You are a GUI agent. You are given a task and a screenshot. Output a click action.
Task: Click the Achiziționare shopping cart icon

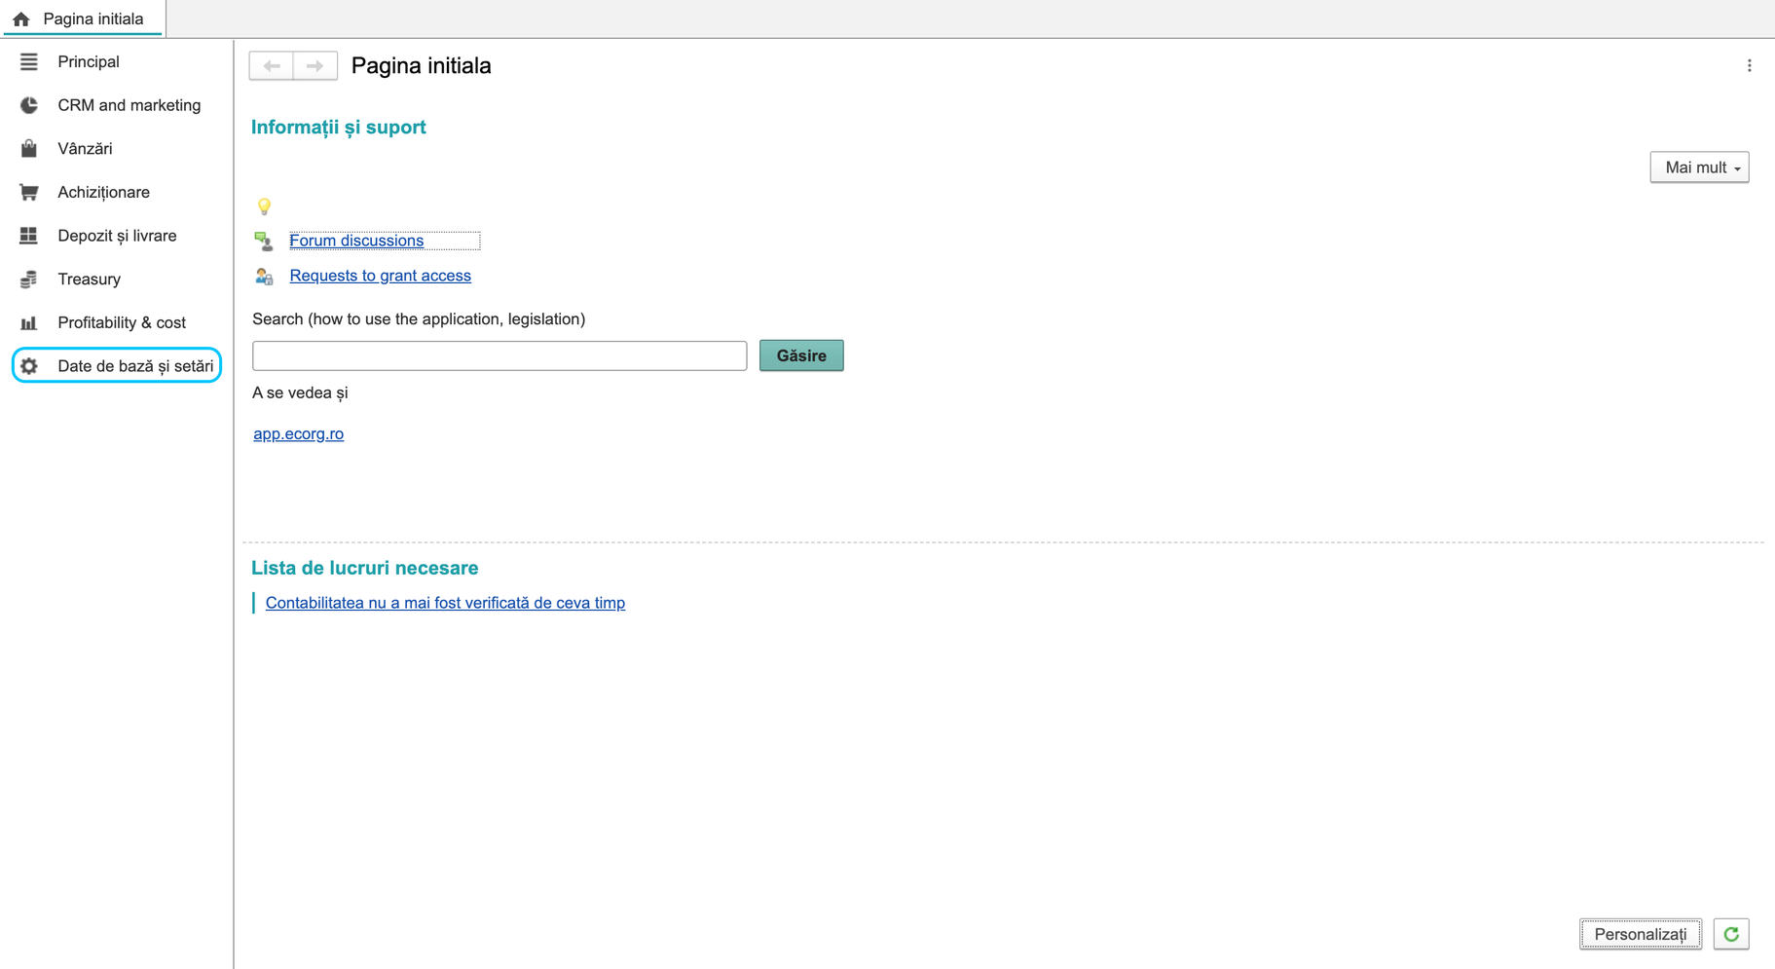28,192
